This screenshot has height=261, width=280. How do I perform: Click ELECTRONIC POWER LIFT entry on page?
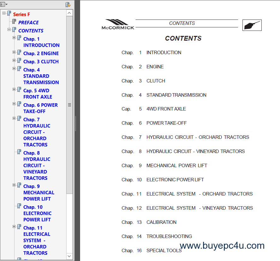click(x=175, y=180)
